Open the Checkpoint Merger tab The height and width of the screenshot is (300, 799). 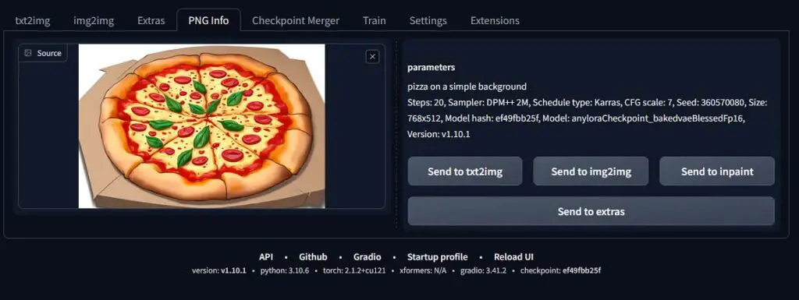pos(296,21)
